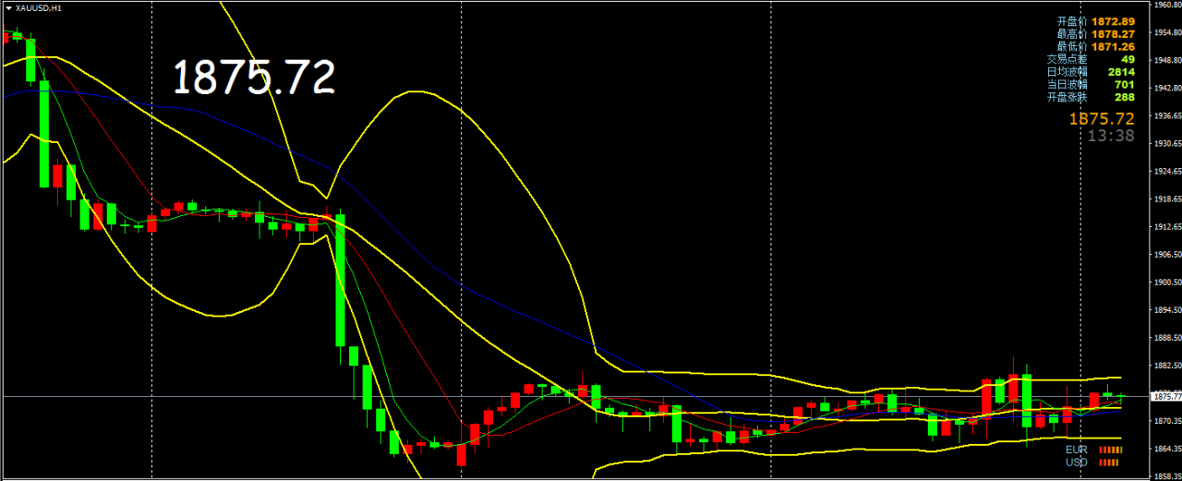Viewport: 1182px width, 481px height.
Task: Click the large white 1875.72 price text
Action: 254,78
